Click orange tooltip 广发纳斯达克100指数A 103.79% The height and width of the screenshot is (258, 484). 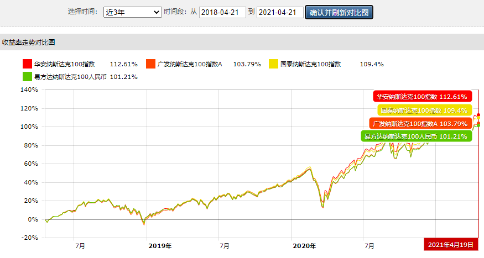click(420, 124)
